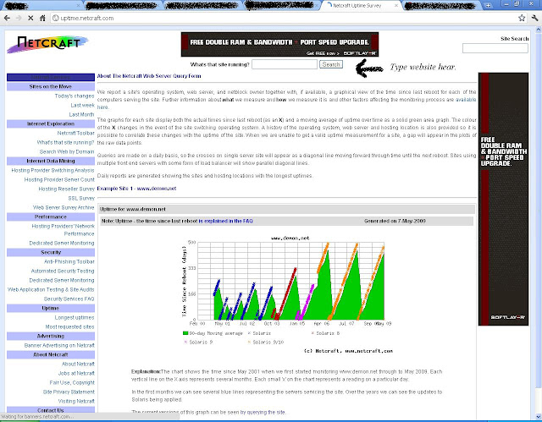This screenshot has height=422, width=542.
Task: Open the wrench settings menu
Action: click(x=534, y=18)
